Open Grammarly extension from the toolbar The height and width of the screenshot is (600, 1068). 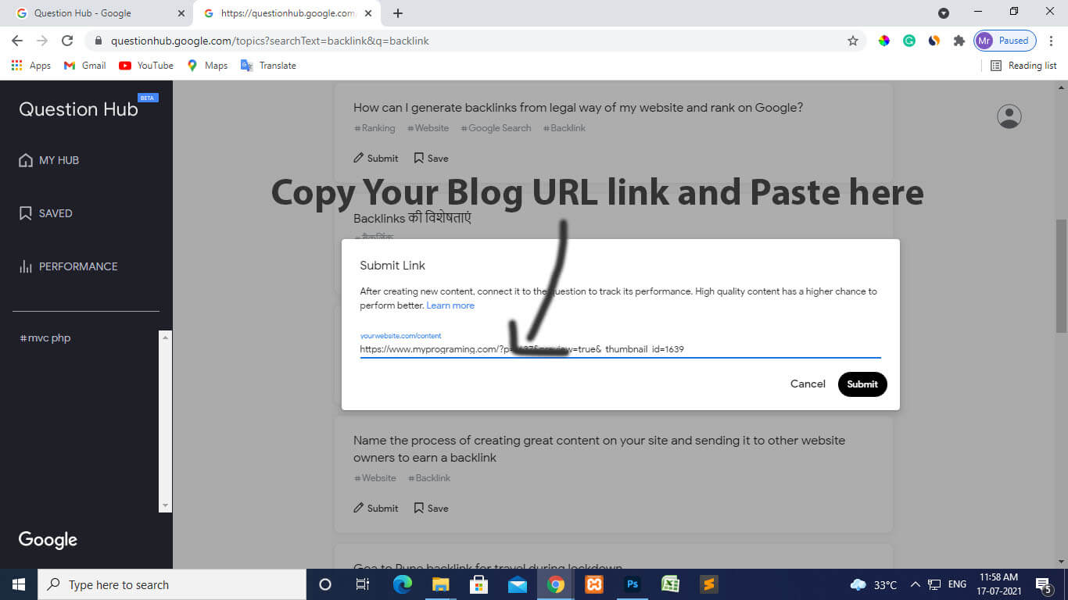909,40
